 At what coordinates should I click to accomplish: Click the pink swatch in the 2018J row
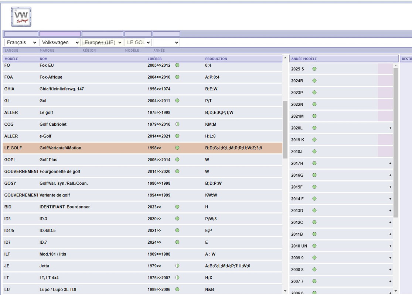point(385,152)
